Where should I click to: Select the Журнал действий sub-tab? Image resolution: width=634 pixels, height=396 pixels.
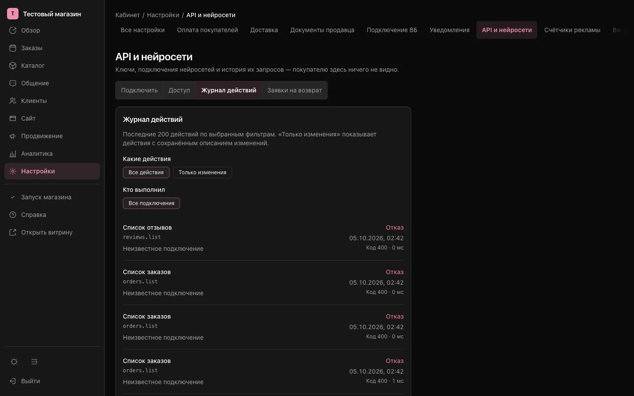pos(229,90)
